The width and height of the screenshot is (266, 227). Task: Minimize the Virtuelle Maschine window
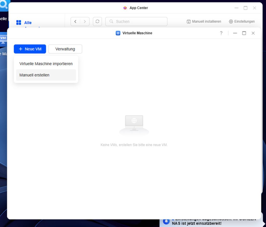point(235,33)
